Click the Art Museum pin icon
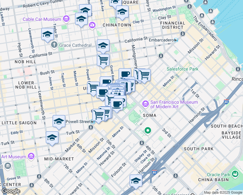 click(x=31, y=156)
